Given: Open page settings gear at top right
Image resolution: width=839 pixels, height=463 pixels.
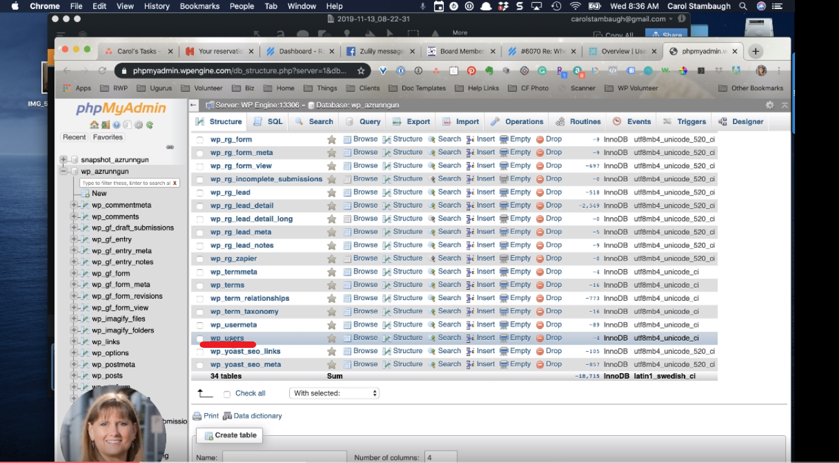Looking at the screenshot, I should [x=770, y=105].
